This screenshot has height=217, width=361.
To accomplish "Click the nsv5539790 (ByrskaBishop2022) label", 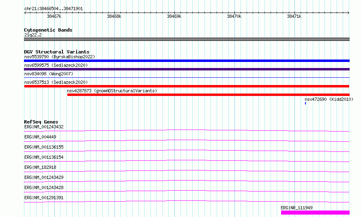I will coord(60,57).
